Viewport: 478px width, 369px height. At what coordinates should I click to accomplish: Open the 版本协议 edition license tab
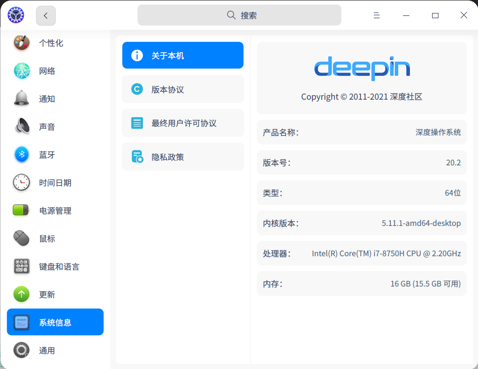(x=183, y=89)
